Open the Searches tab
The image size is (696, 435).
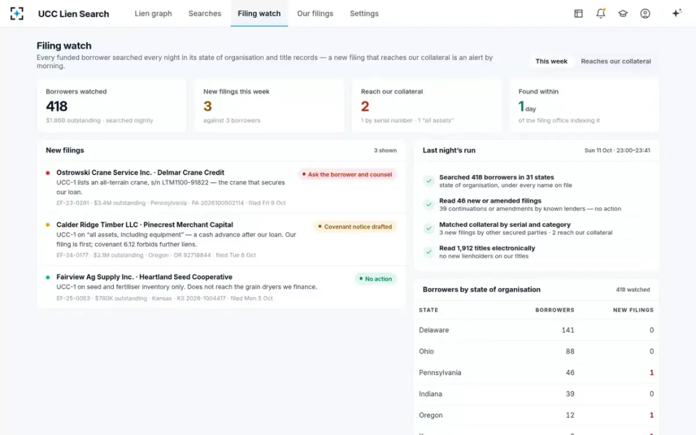205,13
